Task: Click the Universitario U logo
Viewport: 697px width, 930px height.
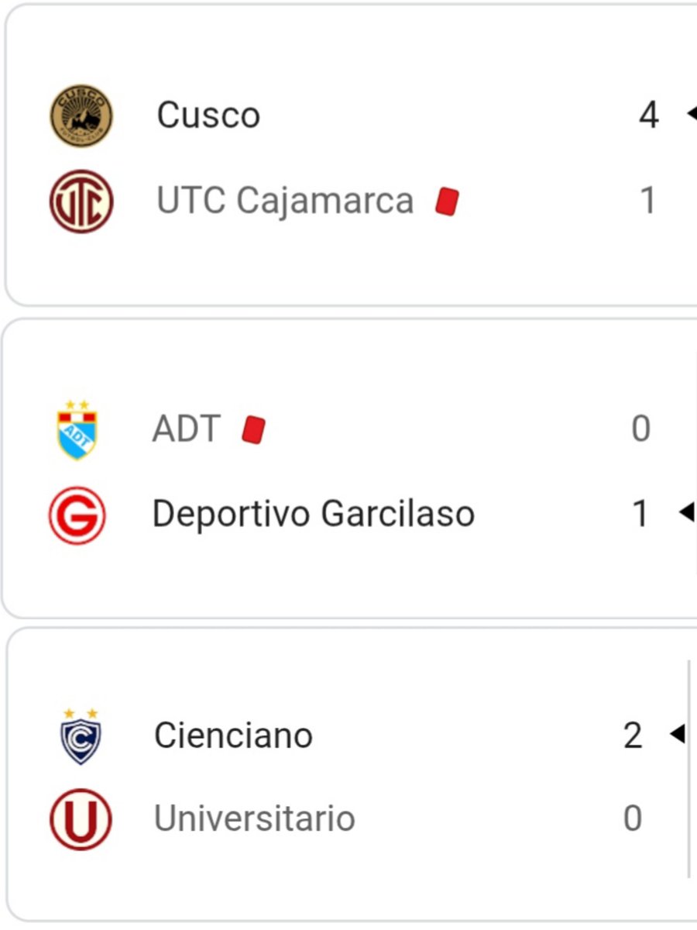Action: tap(81, 820)
